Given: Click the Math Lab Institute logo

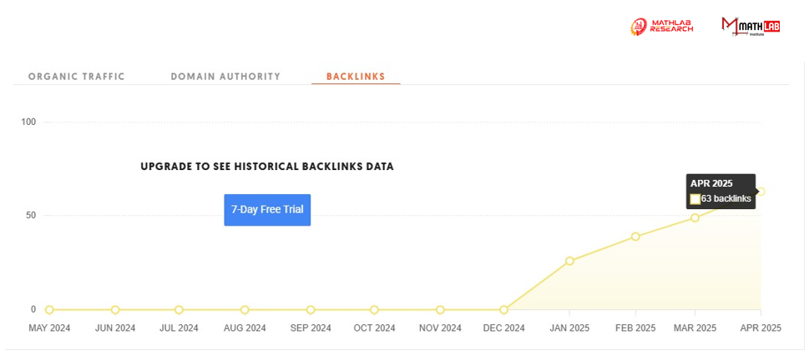Looking at the screenshot, I should (x=751, y=27).
